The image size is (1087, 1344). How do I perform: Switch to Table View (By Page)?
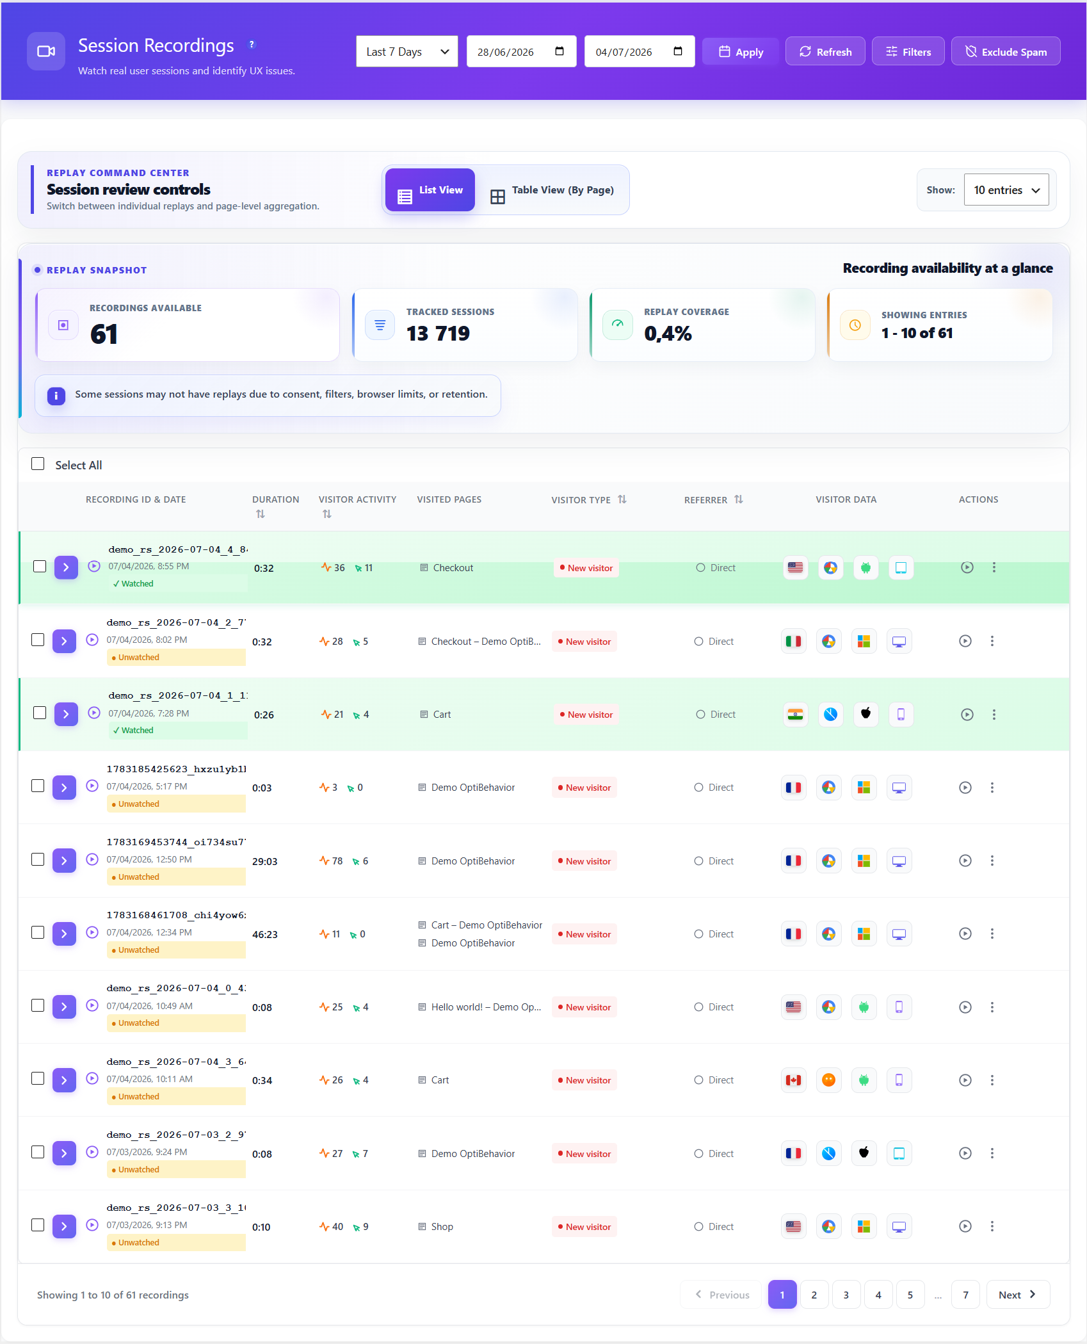tap(552, 190)
